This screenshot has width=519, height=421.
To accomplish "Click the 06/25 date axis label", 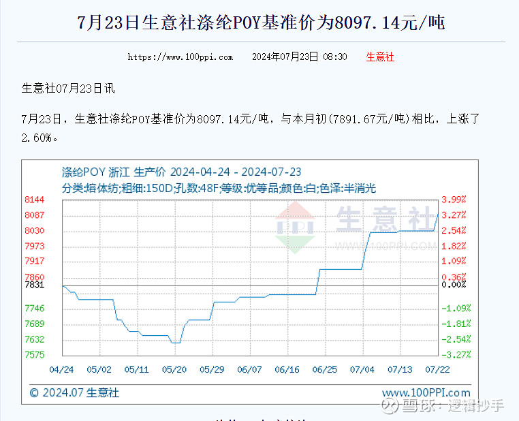I will (x=325, y=369).
